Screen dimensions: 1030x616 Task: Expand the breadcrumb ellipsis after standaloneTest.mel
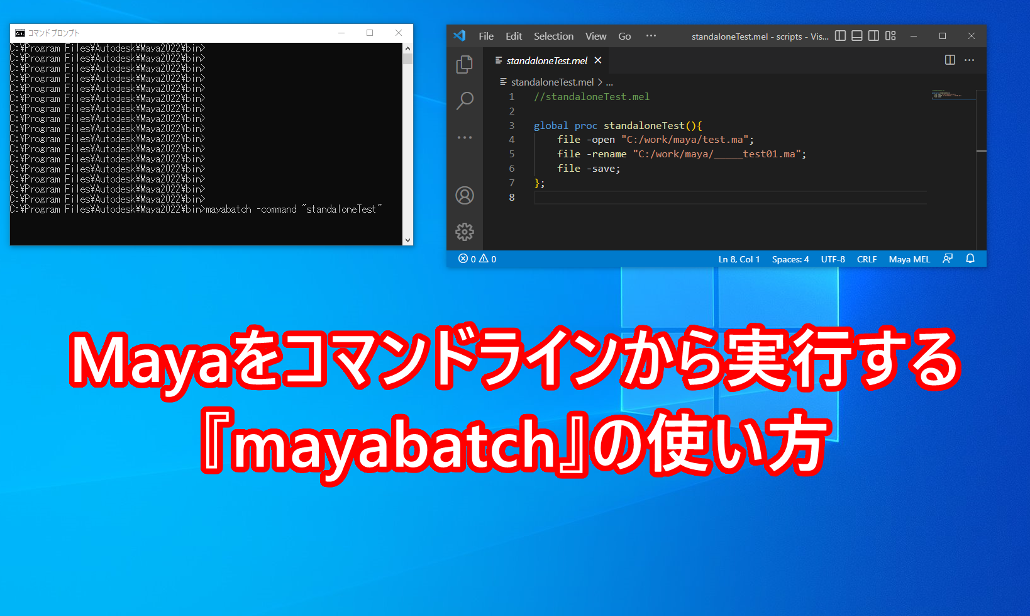(x=609, y=82)
